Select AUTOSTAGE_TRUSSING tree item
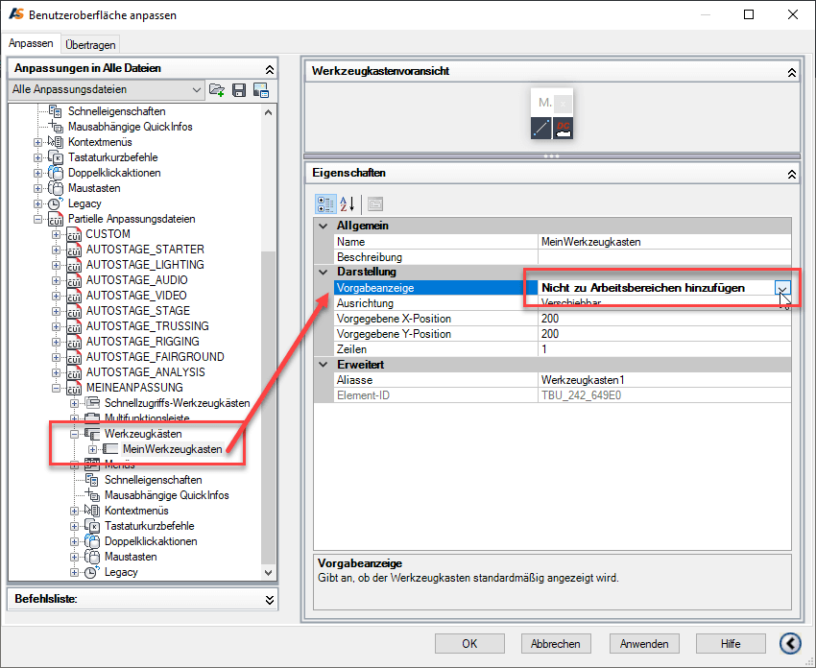This screenshot has height=668, width=816. (147, 326)
